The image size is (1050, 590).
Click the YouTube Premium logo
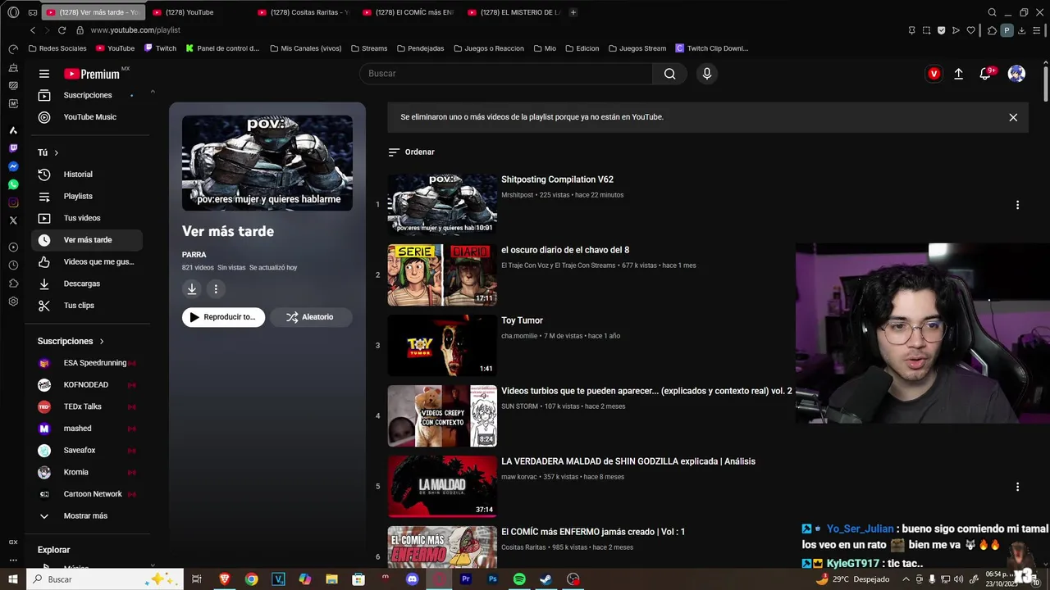tap(92, 74)
